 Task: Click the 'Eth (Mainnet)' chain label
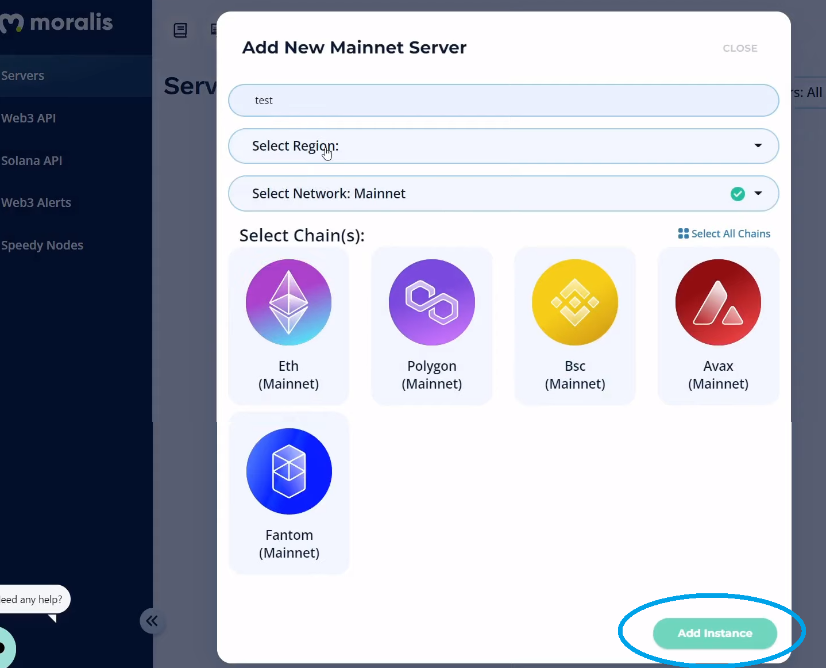click(x=288, y=375)
